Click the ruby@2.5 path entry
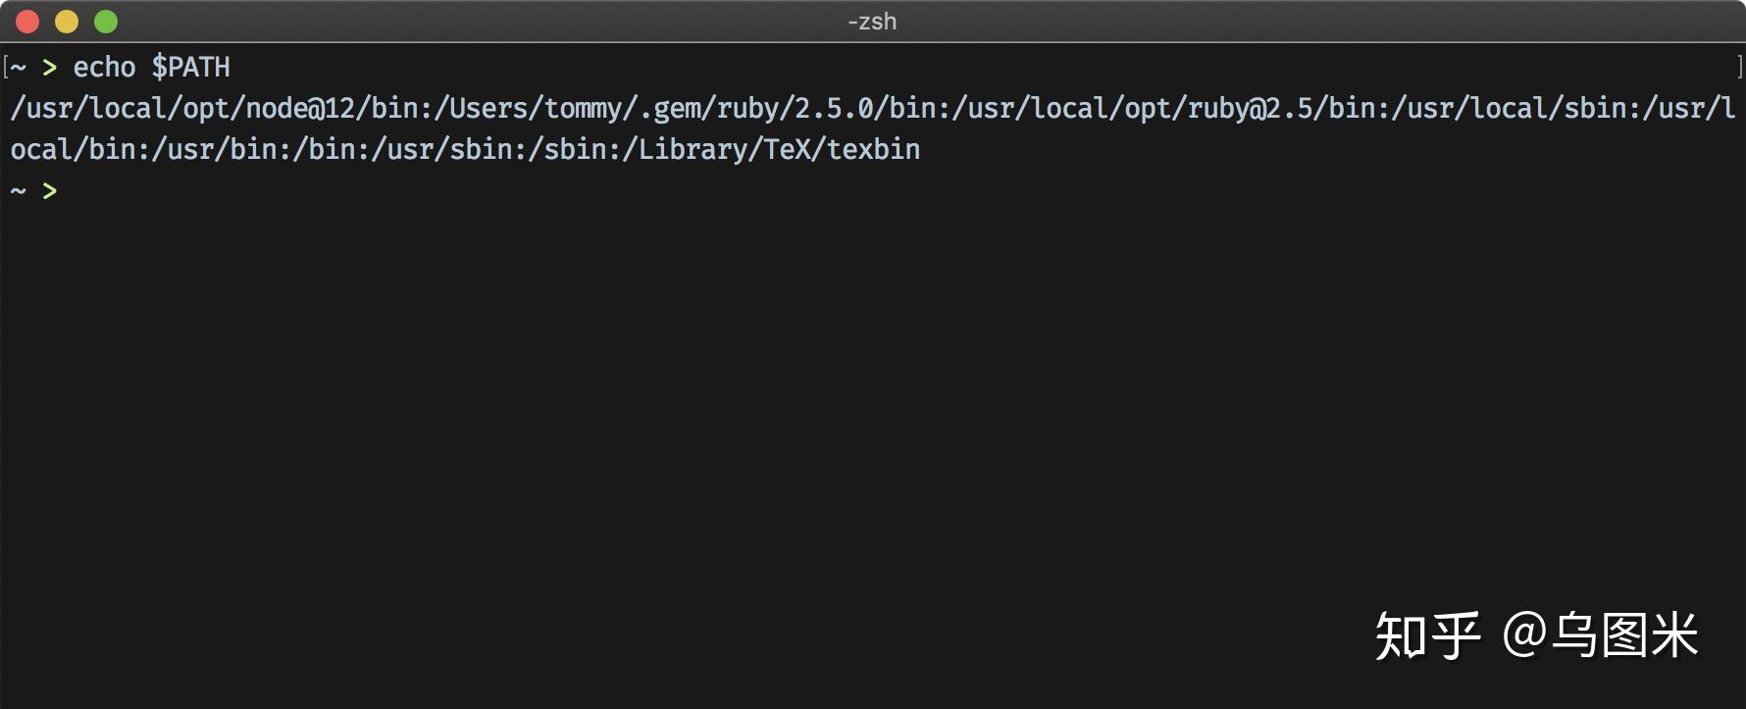 (1249, 108)
